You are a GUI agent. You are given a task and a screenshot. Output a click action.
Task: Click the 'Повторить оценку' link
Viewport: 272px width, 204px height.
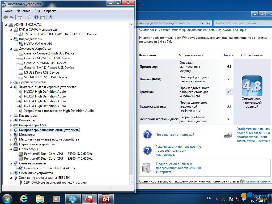pyautogui.click(x=257, y=181)
